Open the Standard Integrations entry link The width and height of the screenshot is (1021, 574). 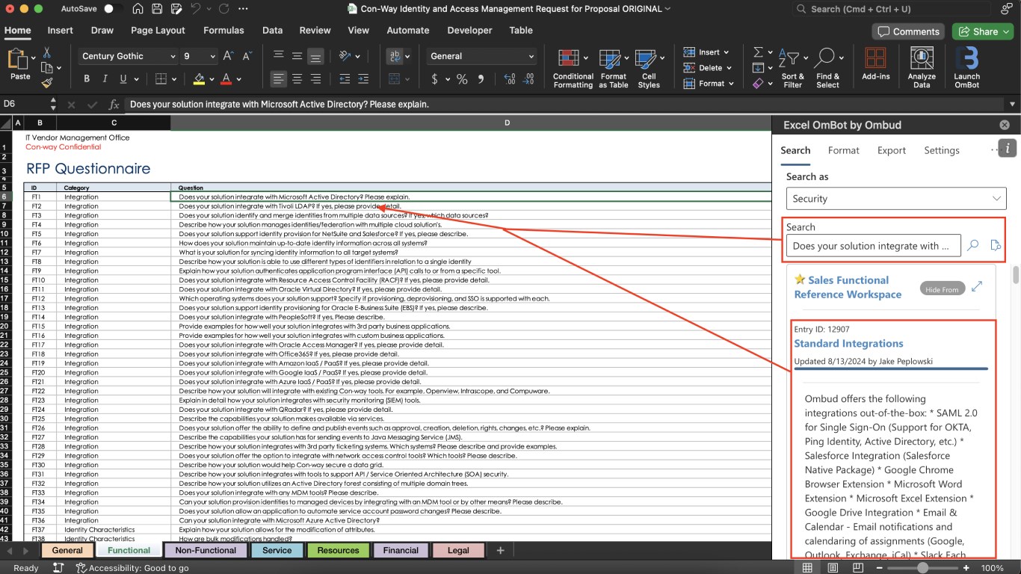coord(848,344)
